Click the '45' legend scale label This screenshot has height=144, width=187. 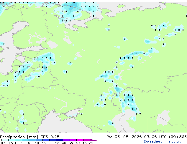pos(84,143)
